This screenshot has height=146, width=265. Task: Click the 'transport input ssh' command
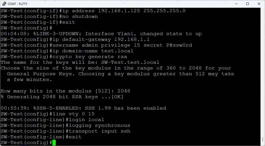[x=99, y=131]
